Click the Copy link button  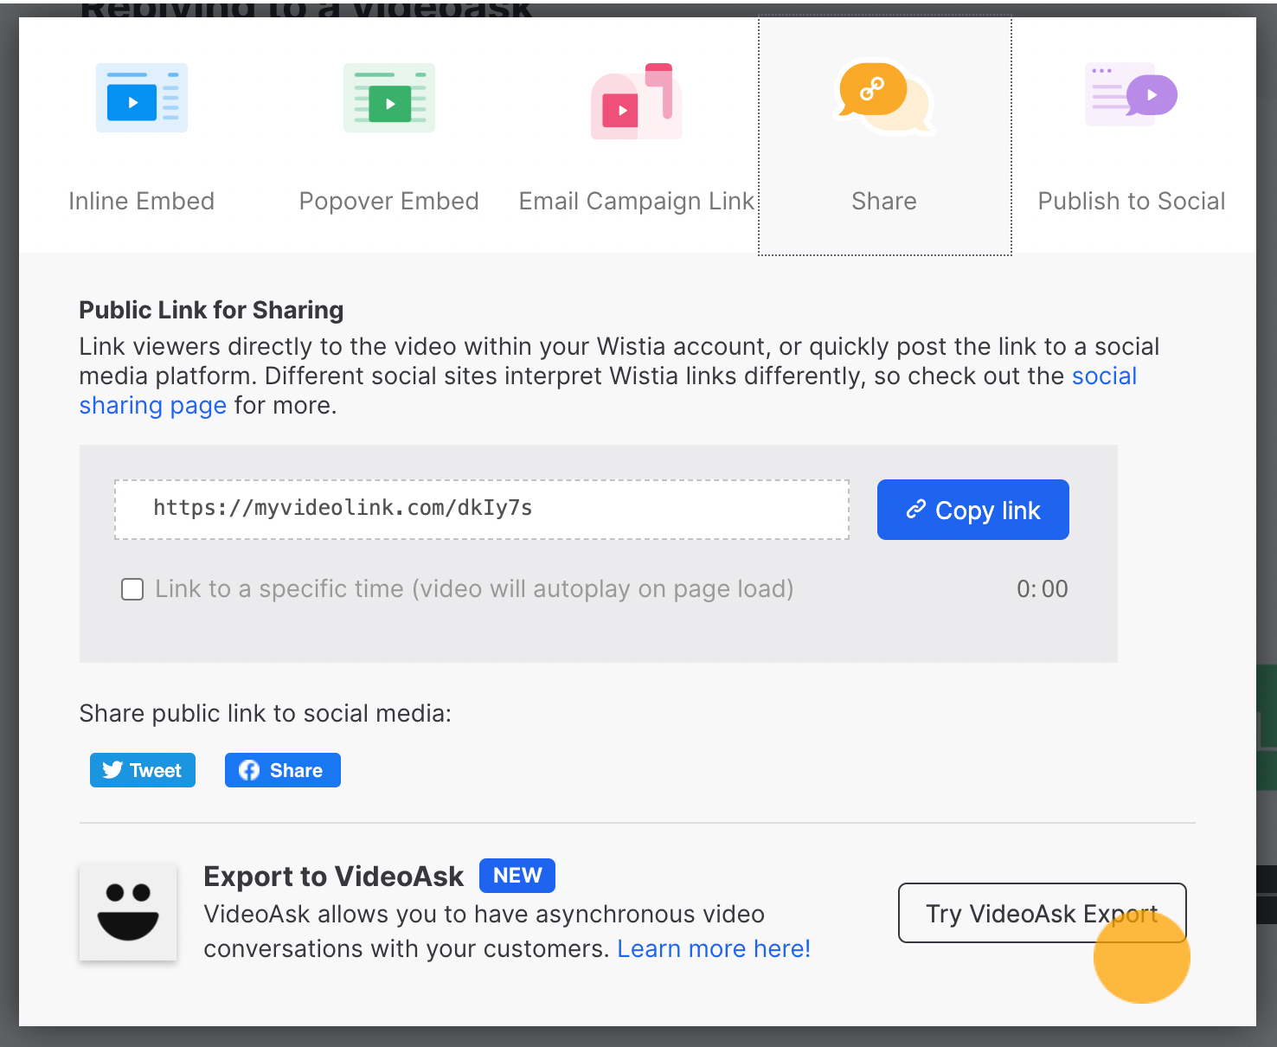coord(973,510)
